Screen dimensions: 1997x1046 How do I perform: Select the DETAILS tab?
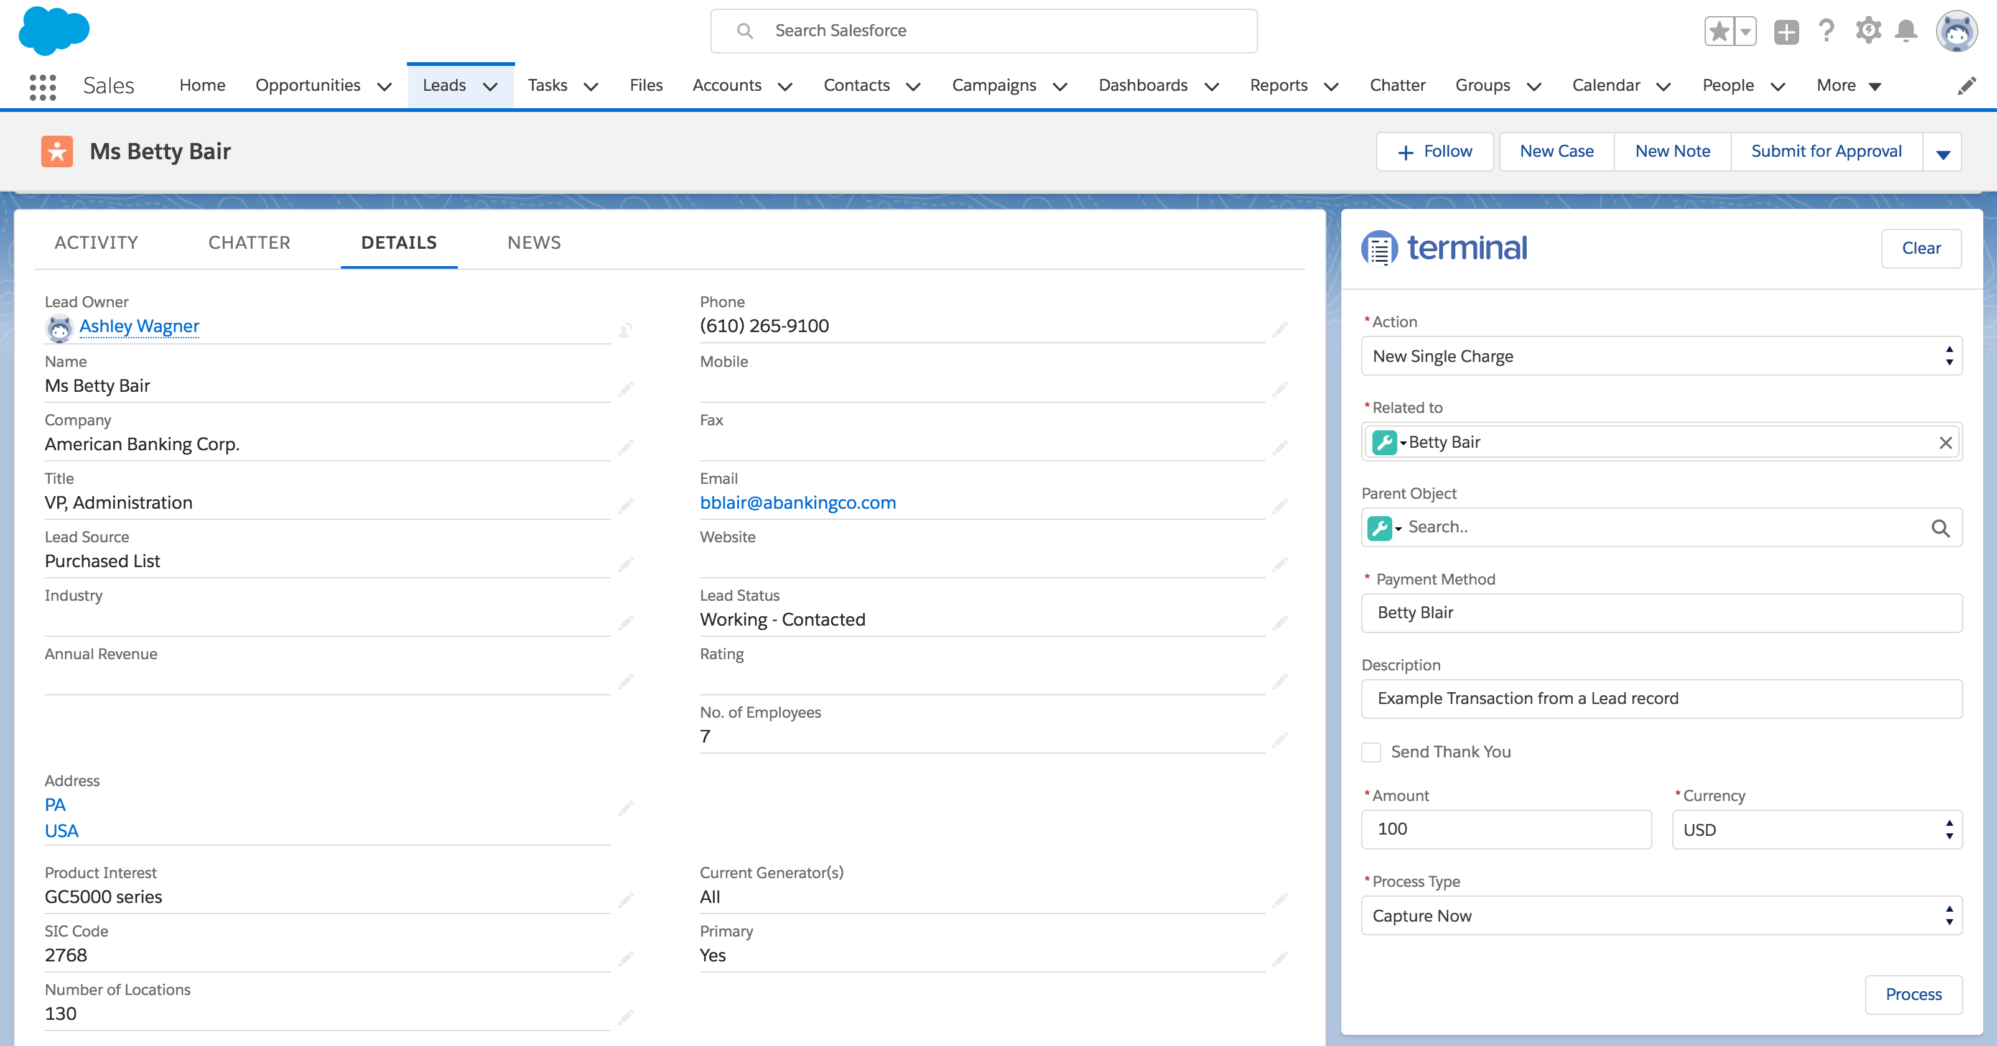point(399,243)
